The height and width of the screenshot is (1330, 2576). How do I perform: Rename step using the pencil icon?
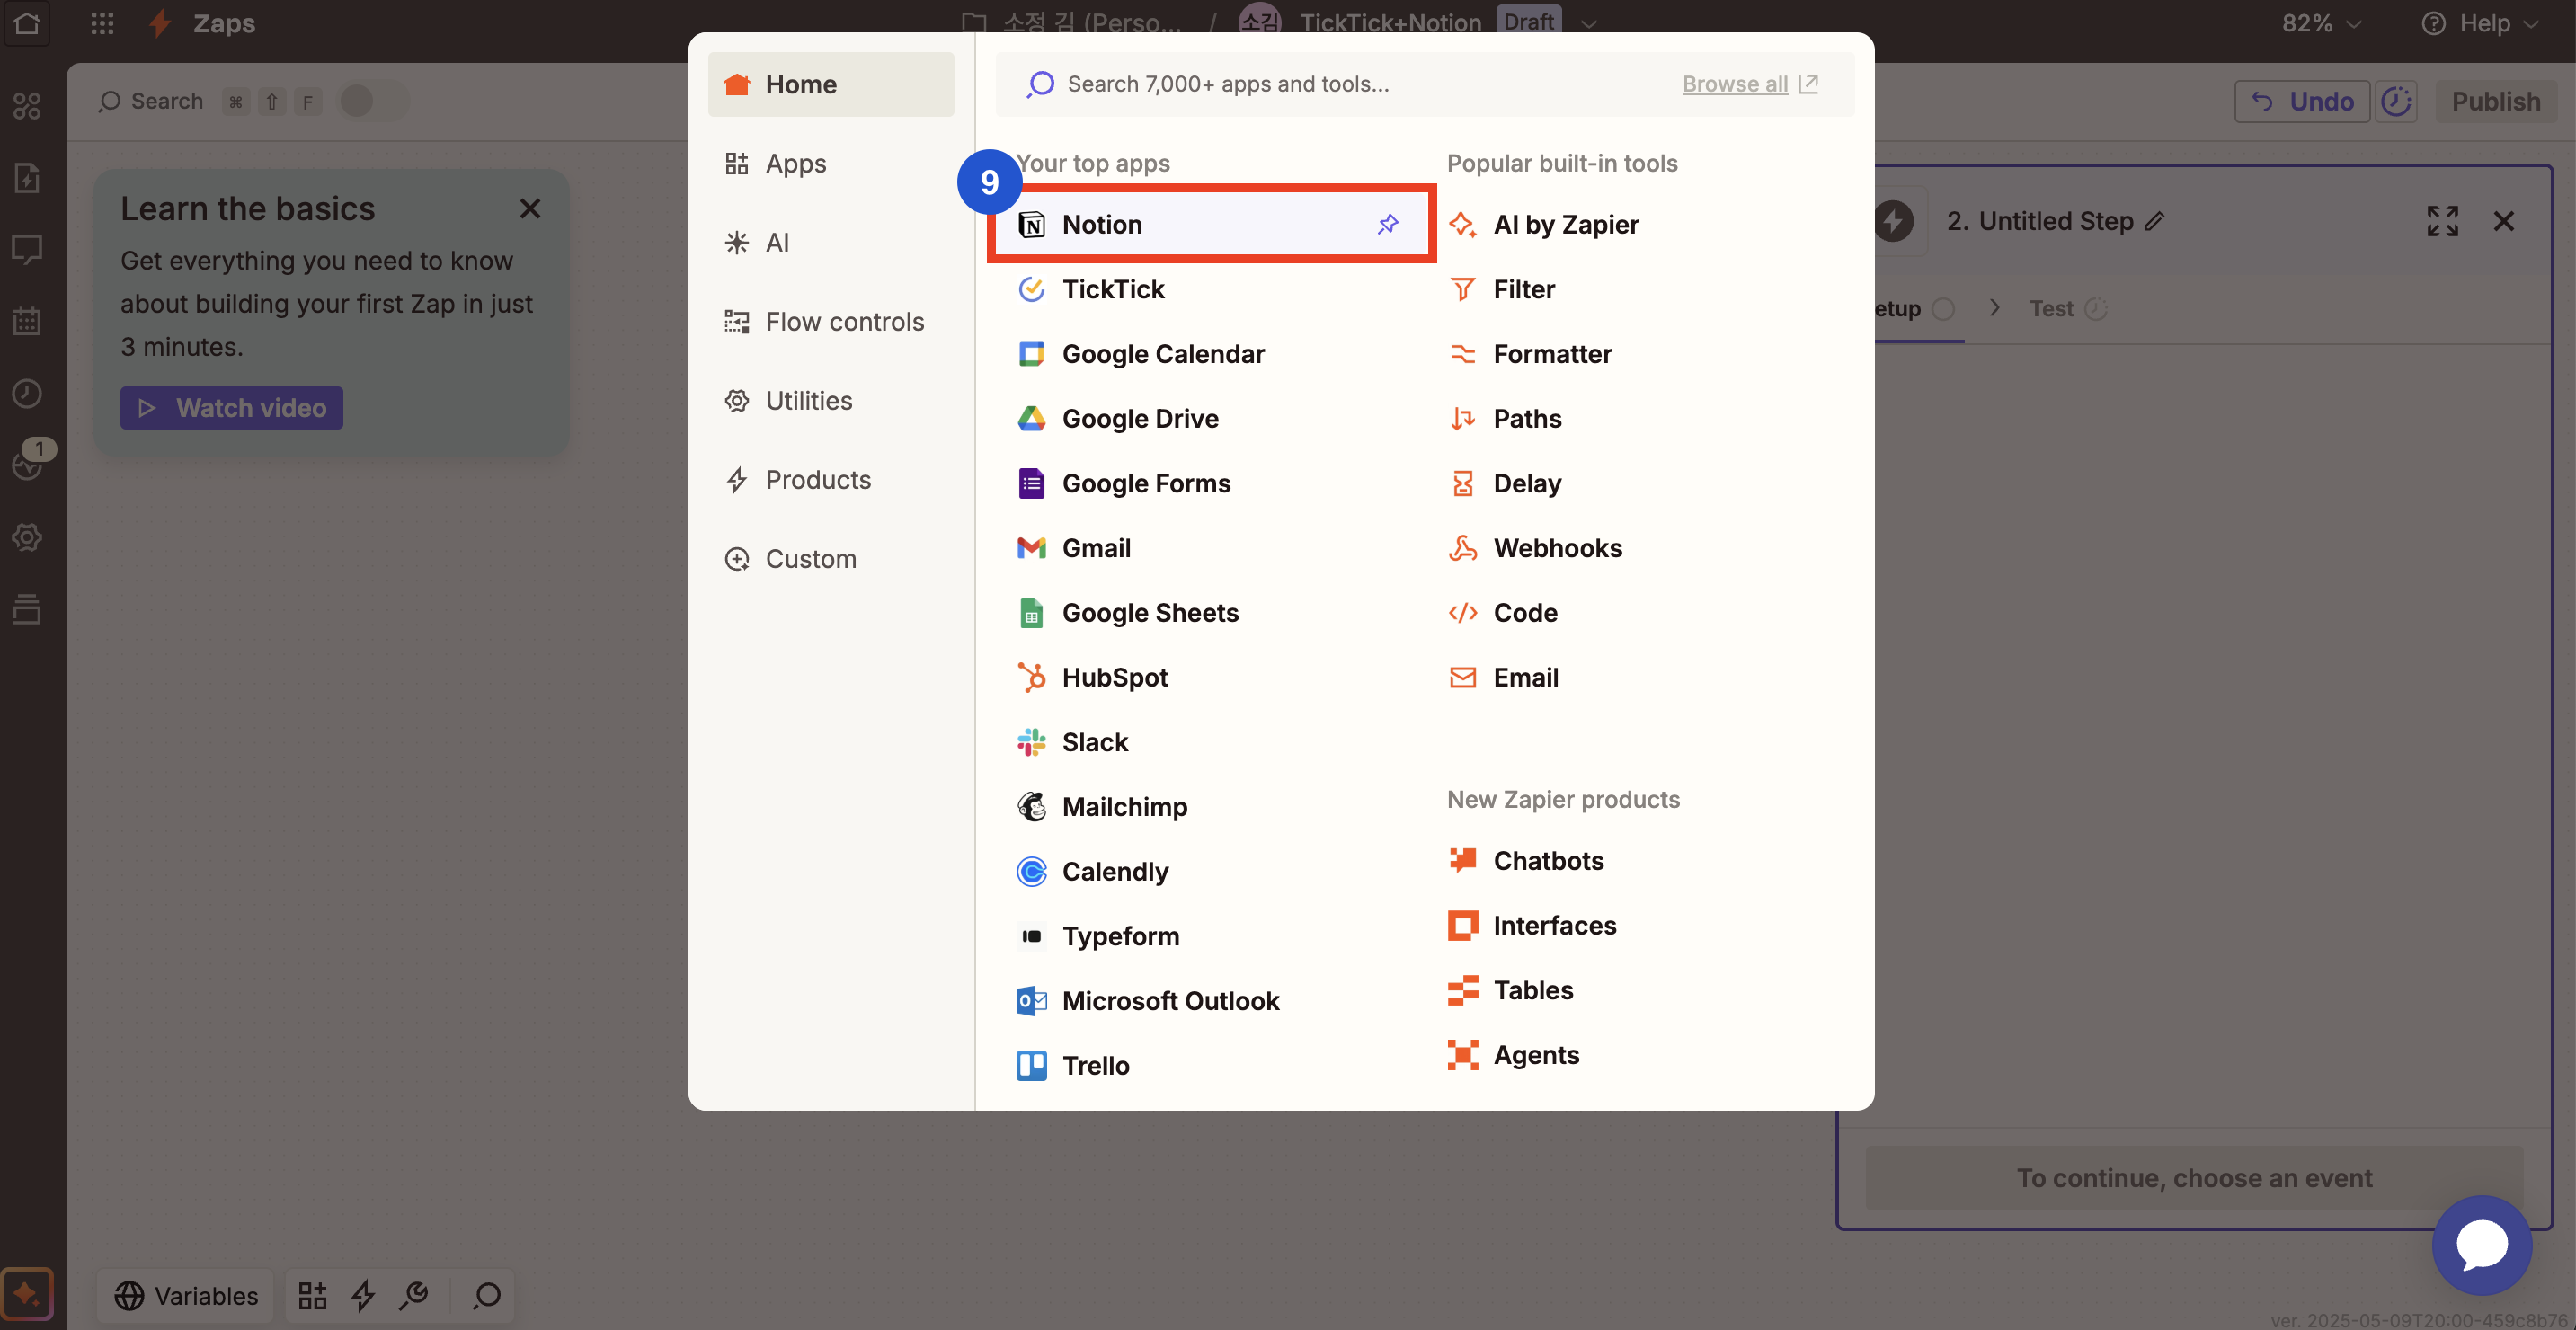tap(2155, 221)
